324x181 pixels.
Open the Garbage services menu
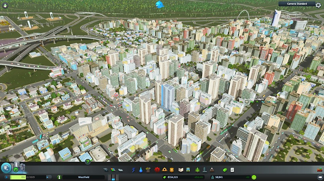tap(148, 170)
